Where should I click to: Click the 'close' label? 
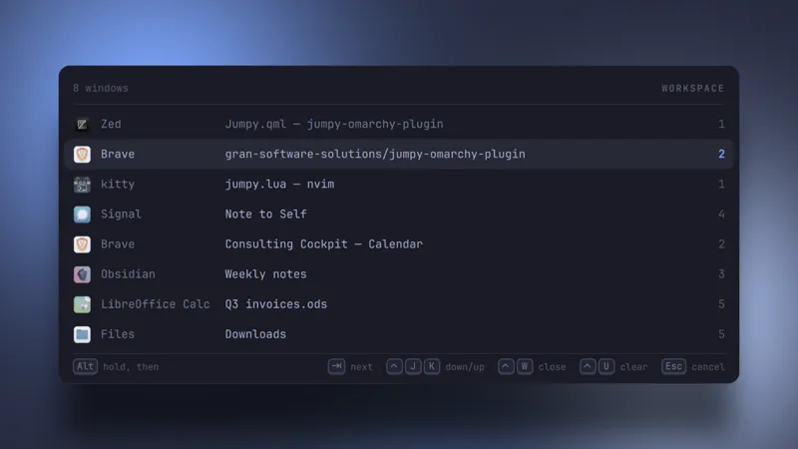(x=553, y=367)
